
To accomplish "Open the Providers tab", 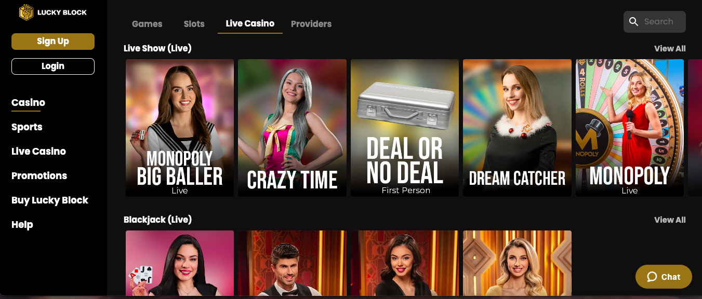I will point(311,24).
